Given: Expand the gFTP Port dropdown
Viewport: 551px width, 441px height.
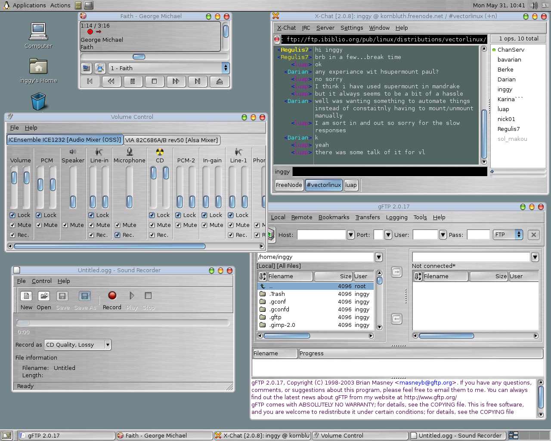Looking at the screenshot, I should (388, 235).
